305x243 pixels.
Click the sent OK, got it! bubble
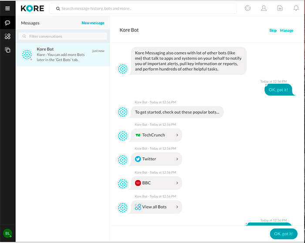[x=279, y=90]
